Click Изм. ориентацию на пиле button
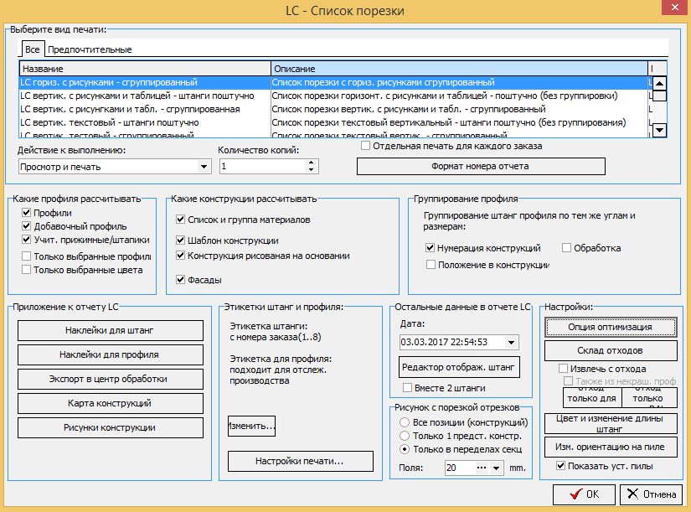691x512 pixels. pyautogui.click(x=611, y=447)
